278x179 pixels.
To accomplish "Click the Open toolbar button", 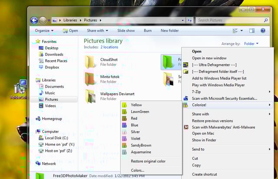I will (x=70, y=31).
